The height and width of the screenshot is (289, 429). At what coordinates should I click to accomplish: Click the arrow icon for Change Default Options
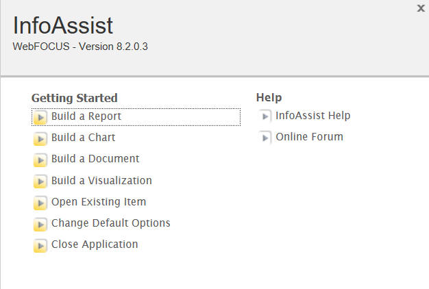click(x=40, y=224)
